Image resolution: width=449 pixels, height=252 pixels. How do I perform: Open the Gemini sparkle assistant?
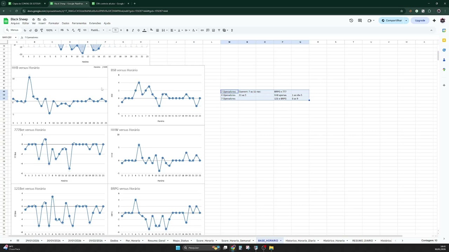coord(434,21)
